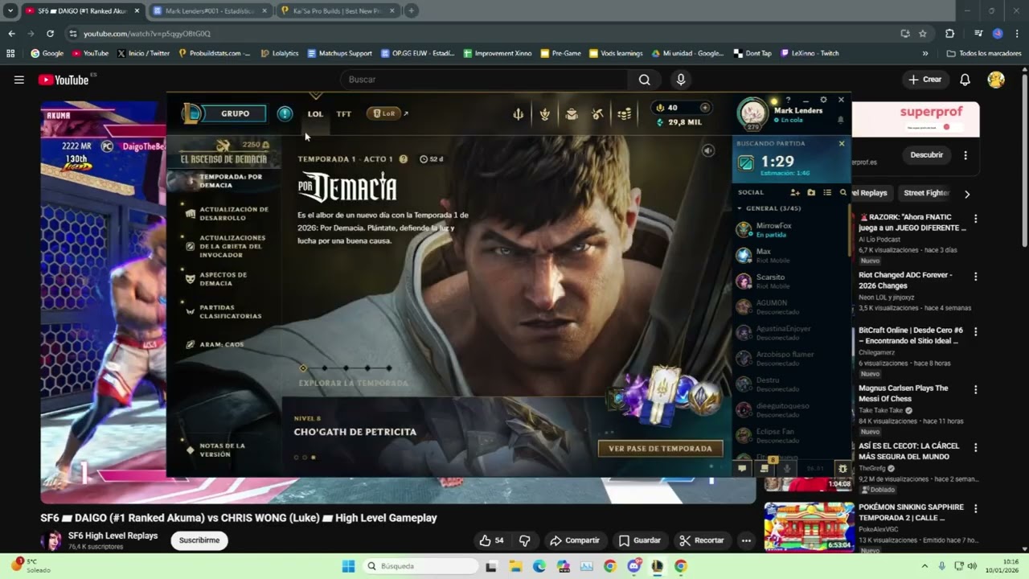Click the Guardar save button
Viewport: 1029px width, 579px height.
pyautogui.click(x=640, y=540)
